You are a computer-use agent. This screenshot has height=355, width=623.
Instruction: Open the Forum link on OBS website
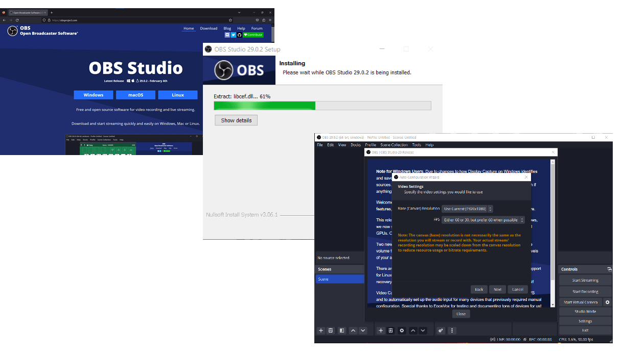[x=257, y=29]
